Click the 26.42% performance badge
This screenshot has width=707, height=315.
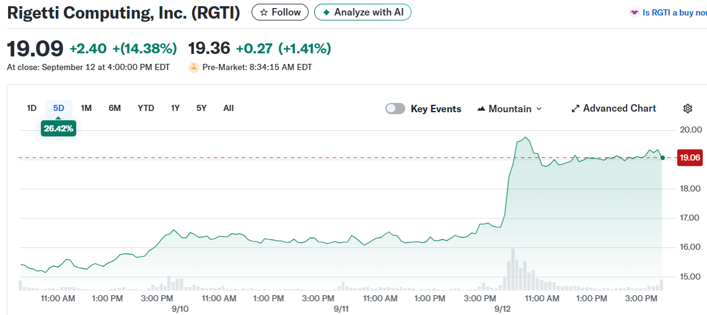59,128
